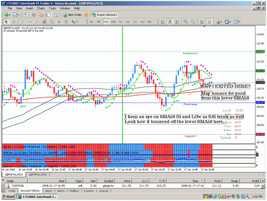
Task: Switch chart to H1 timeframe
Action: coord(120,22)
